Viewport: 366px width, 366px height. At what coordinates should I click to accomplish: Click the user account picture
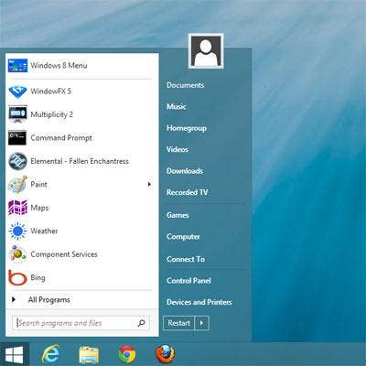click(206, 51)
